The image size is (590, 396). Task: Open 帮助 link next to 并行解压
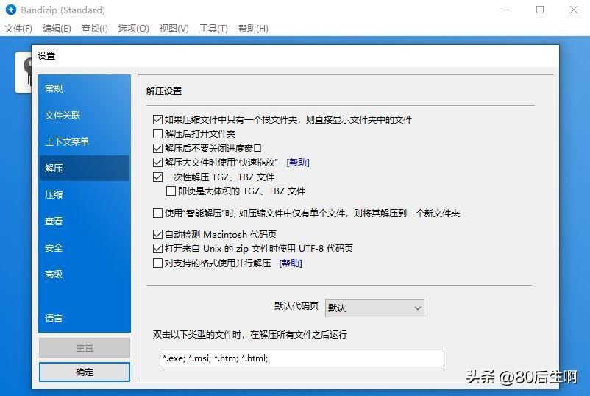291,263
